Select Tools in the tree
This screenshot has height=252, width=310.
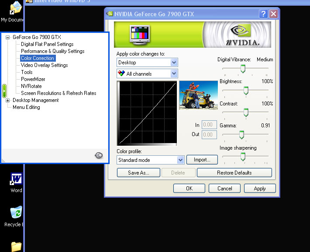27,72
